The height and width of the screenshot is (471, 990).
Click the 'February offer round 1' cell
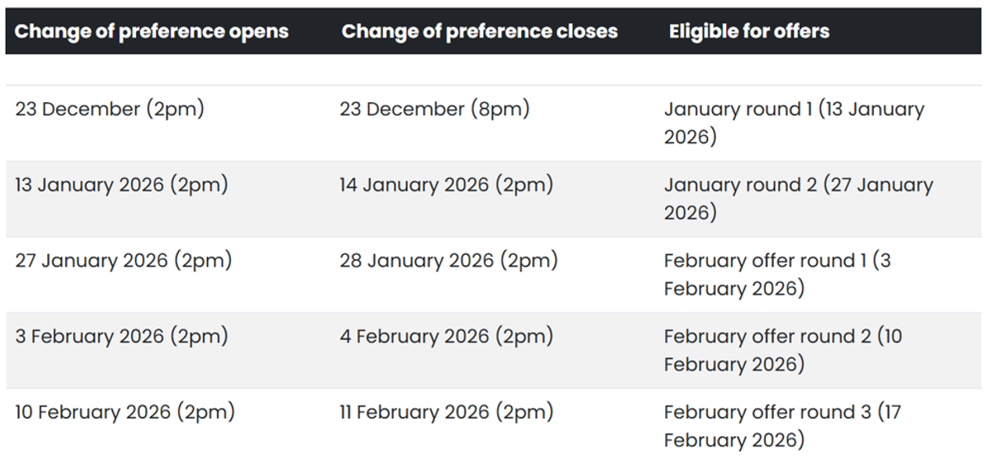coord(777,275)
